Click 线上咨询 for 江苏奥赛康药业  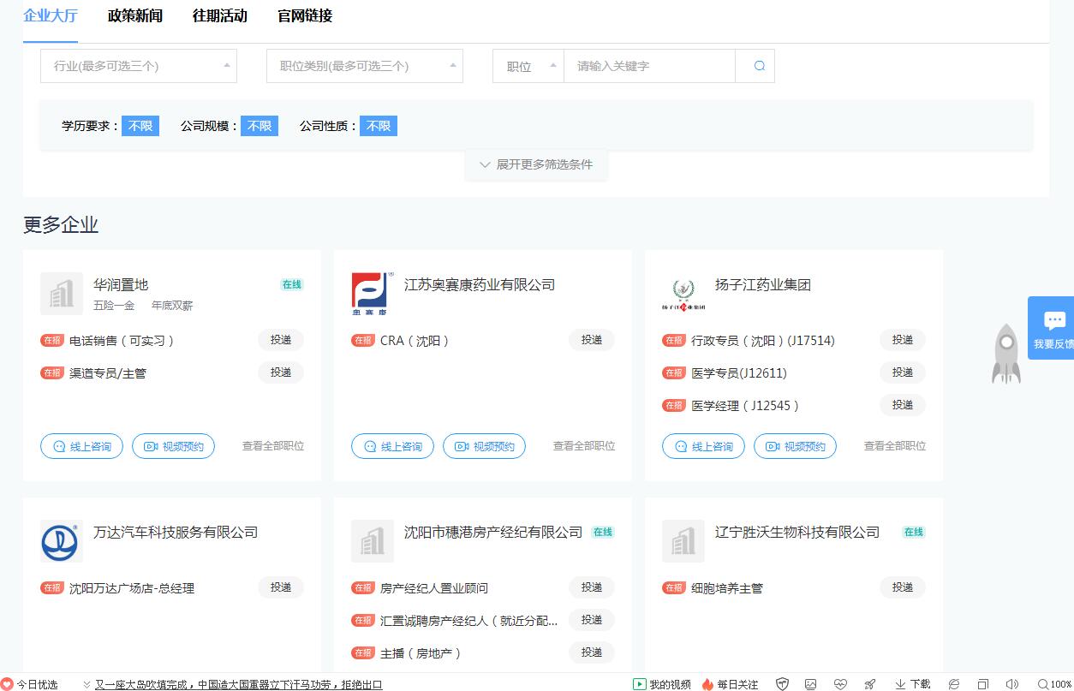392,446
